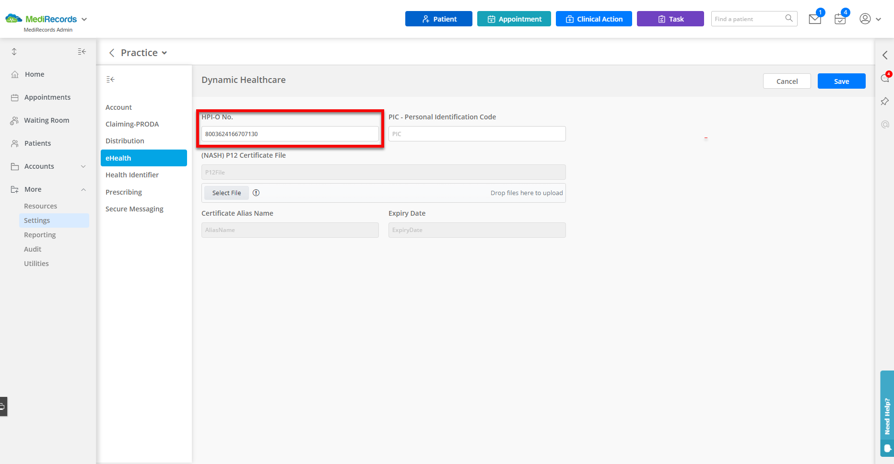Open the tasks calendar icon with badge 4
Viewport: 894px width, 464px height.
840,19
